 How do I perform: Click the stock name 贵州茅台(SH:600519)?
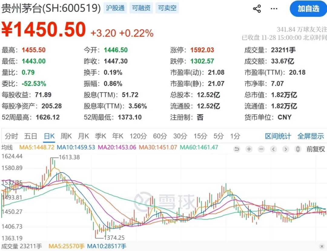pos(51,8)
